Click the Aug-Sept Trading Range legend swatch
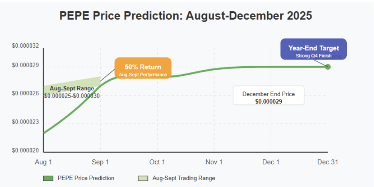The image size is (374, 187). click(143, 178)
